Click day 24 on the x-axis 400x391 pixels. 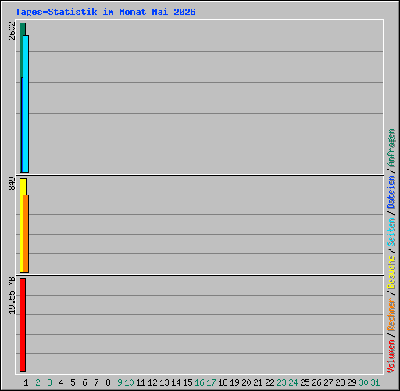[x=293, y=382]
